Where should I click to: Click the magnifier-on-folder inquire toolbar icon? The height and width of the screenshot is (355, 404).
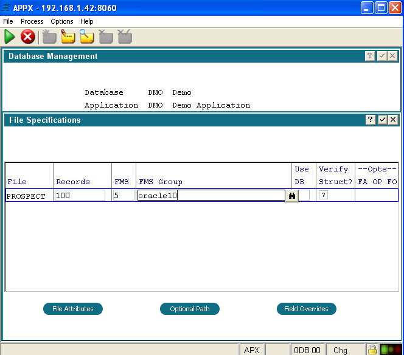point(87,37)
